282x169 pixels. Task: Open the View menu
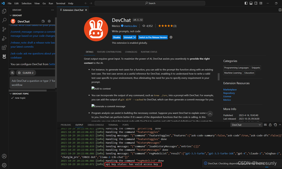[x=37, y=3]
